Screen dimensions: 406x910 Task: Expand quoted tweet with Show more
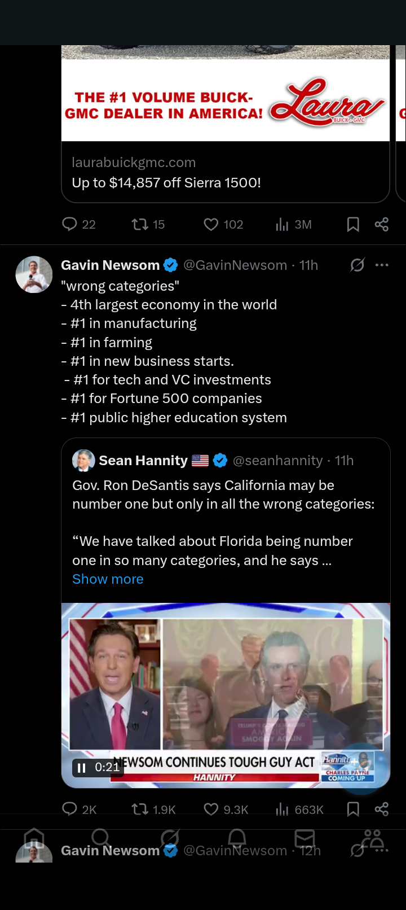108,579
